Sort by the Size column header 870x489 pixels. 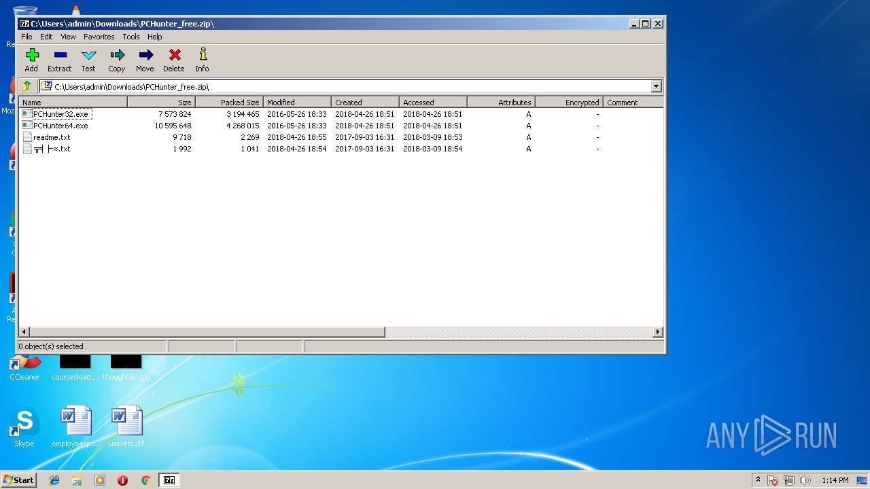coord(162,103)
